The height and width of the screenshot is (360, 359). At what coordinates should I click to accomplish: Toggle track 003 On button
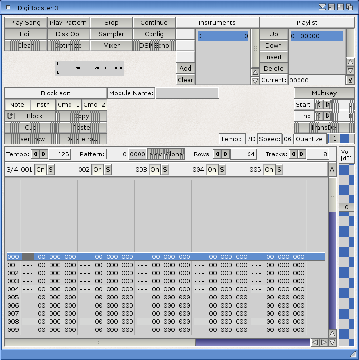(x=155, y=169)
